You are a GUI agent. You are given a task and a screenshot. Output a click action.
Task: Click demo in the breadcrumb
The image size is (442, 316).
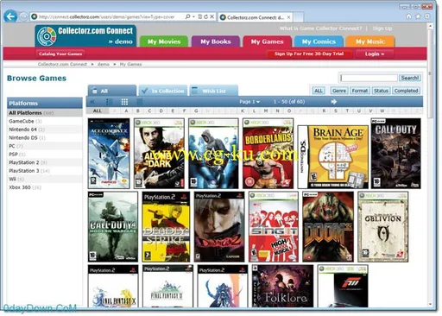click(104, 64)
